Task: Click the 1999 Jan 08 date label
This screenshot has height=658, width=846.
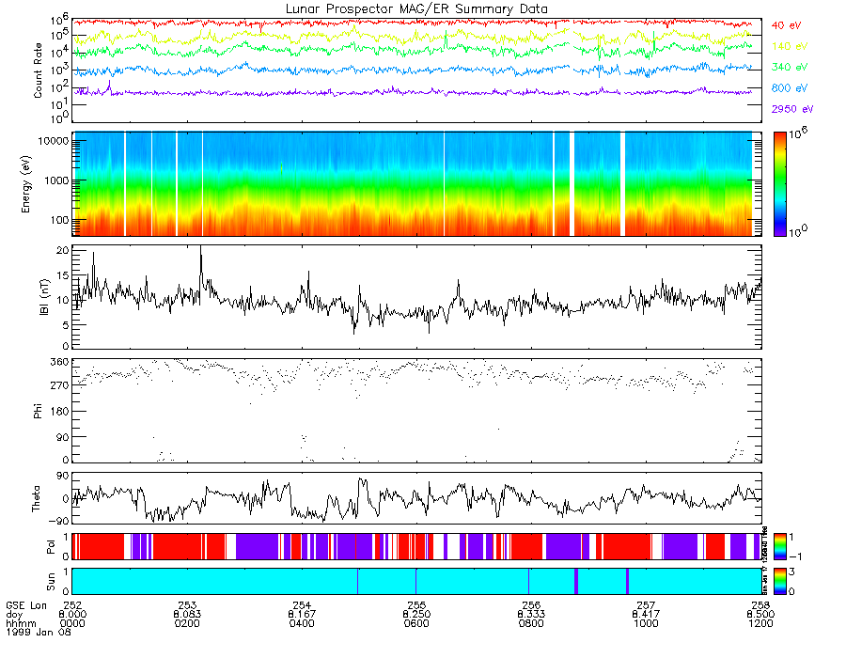Action: [39, 632]
